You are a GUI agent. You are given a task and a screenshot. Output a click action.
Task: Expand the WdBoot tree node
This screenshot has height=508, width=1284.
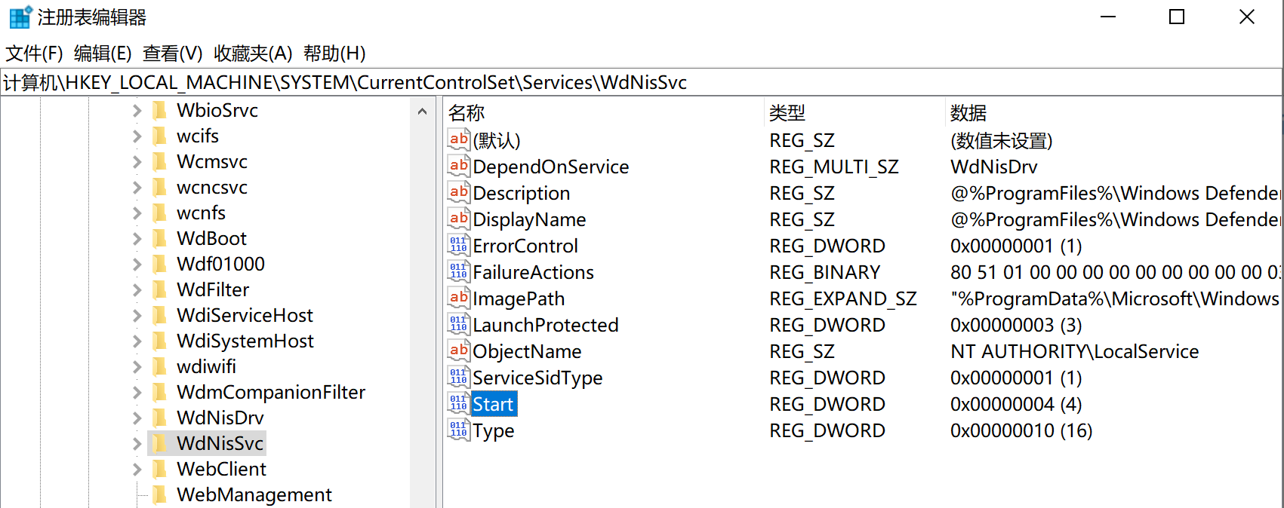click(137, 238)
